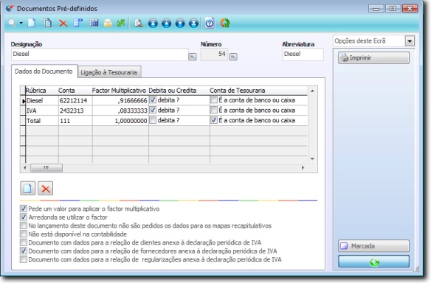Select the Total rubrica cell
This screenshot has height=283, width=431.
point(42,121)
